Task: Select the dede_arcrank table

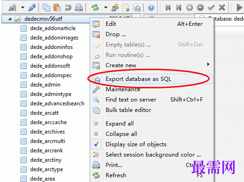Action: (46, 150)
